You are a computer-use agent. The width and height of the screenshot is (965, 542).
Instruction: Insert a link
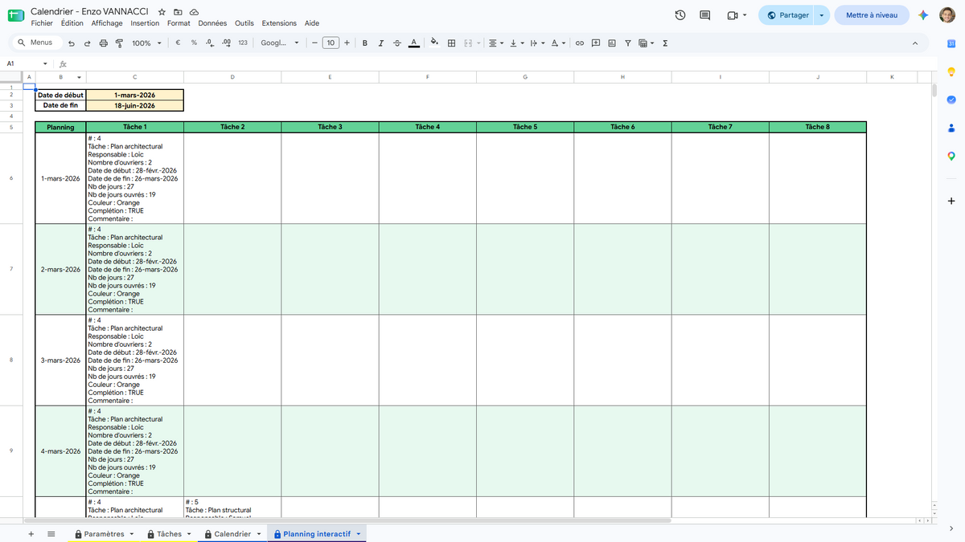[579, 43]
